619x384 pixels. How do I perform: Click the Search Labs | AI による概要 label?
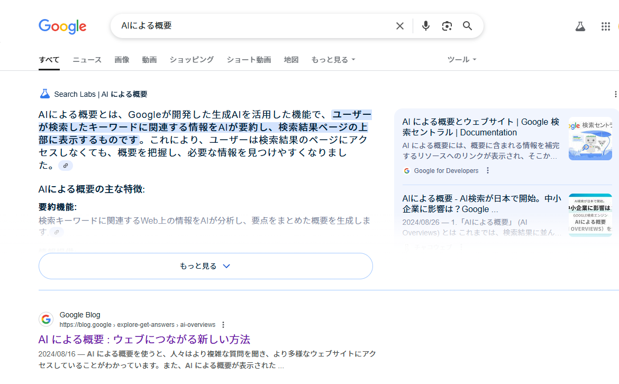[101, 94]
